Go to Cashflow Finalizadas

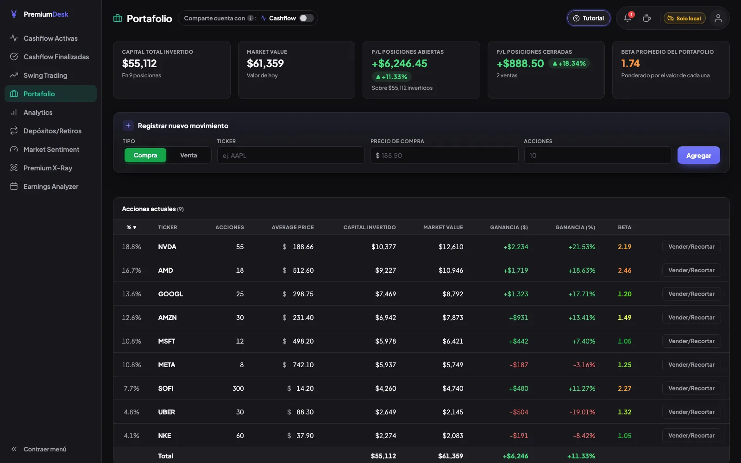pos(51,56)
